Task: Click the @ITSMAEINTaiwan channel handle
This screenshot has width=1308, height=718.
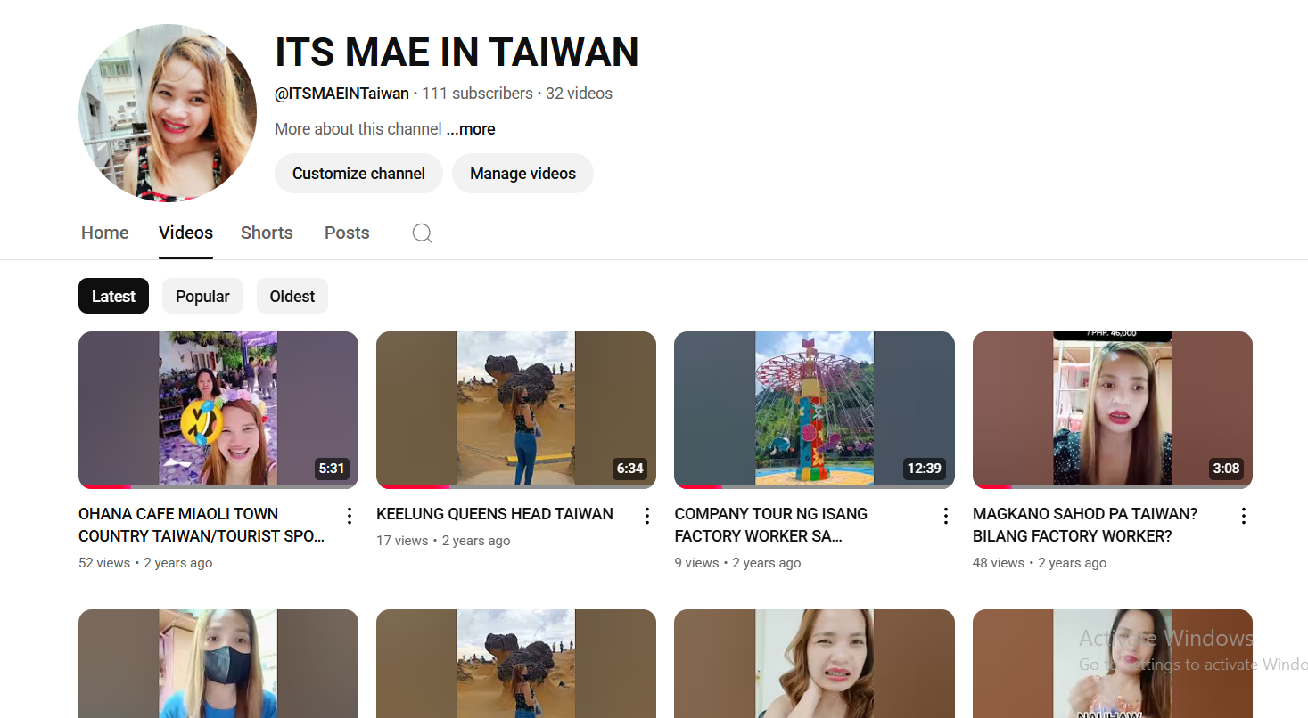Action: pos(341,94)
